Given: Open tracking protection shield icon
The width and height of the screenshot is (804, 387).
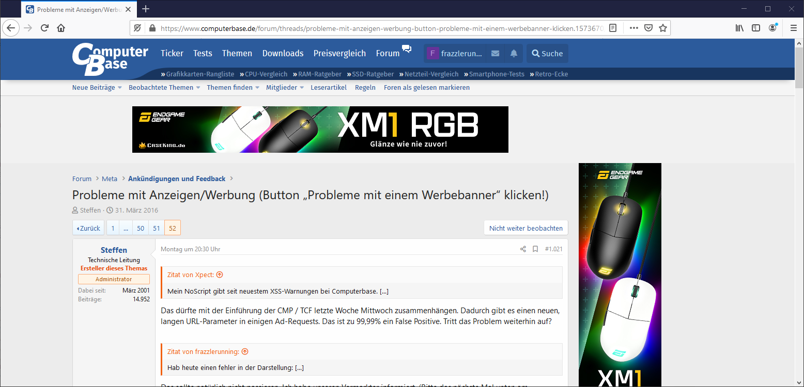Looking at the screenshot, I should click(137, 28).
